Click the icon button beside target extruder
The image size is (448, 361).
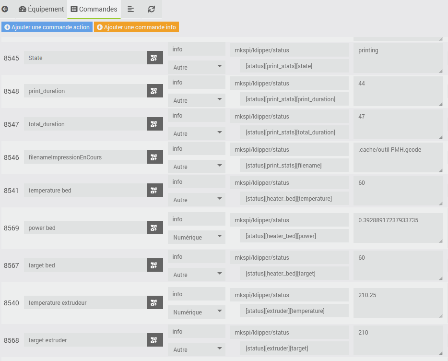(x=155, y=340)
